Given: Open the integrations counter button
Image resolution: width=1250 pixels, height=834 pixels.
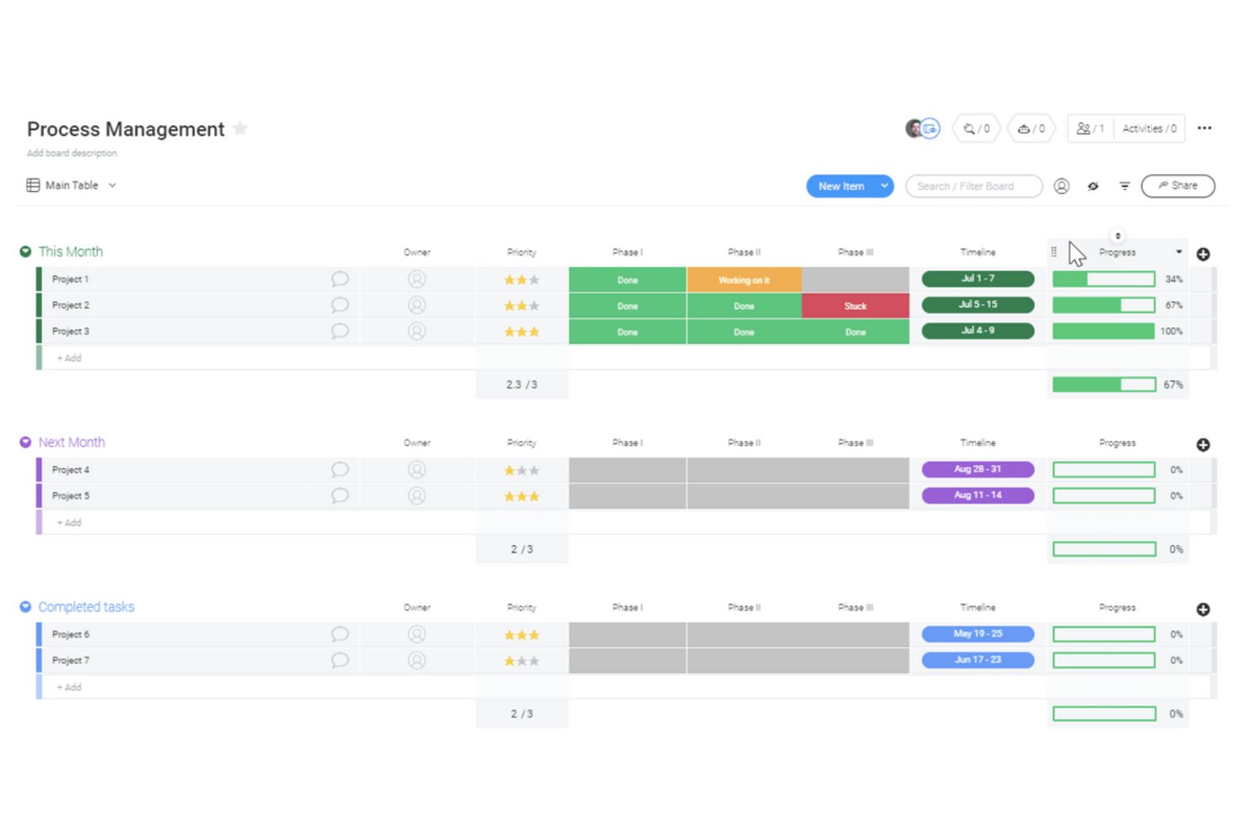Looking at the screenshot, I should point(977,128).
